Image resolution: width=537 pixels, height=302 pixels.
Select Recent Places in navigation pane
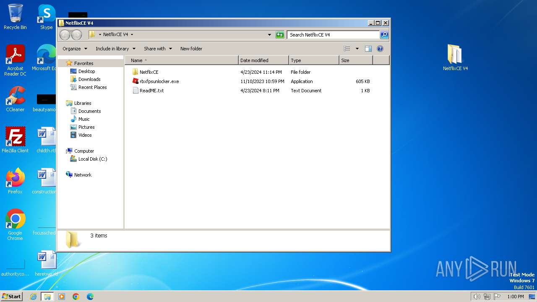pyautogui.click(x=92, y=87)
